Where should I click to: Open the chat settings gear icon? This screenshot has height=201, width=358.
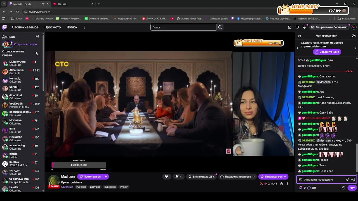coord(344,188)
